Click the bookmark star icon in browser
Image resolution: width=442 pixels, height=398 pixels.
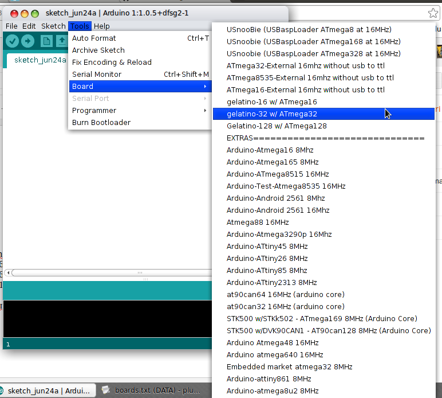[x=433, y=13]
